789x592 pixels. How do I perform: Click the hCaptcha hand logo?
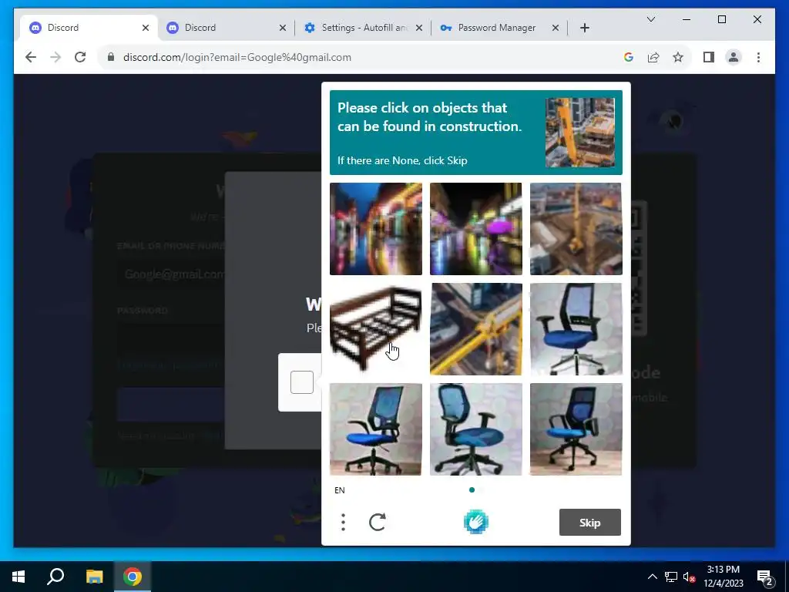point(475,522)
